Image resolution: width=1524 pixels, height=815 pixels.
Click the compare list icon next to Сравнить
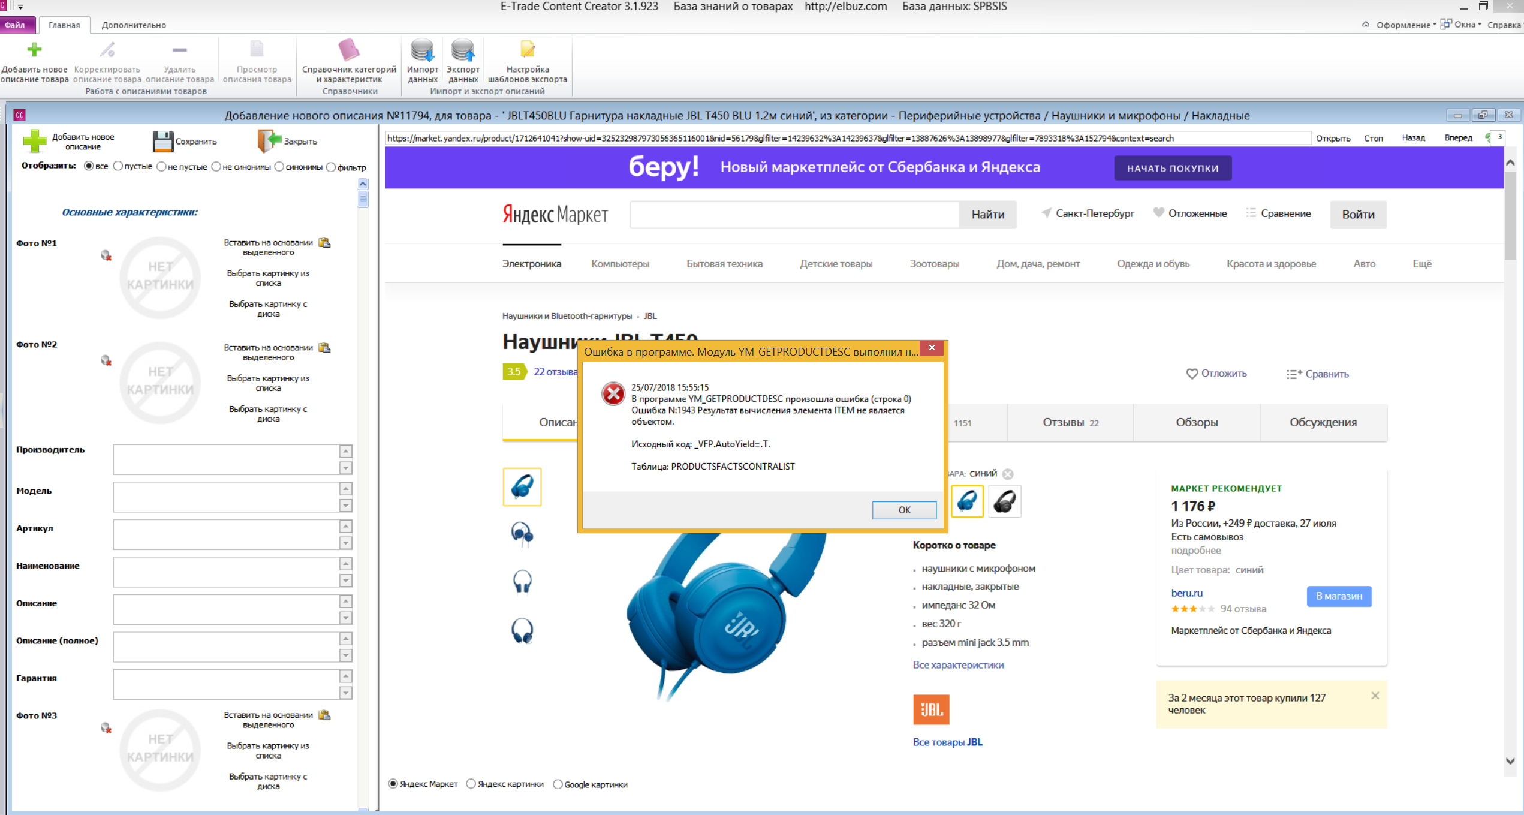[x=1294, y=374]
